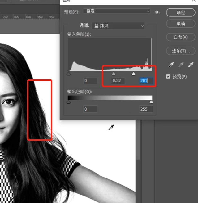Open 选项(T)... options dialog
This screenshot has width=198, height=203.
(181, 51)
